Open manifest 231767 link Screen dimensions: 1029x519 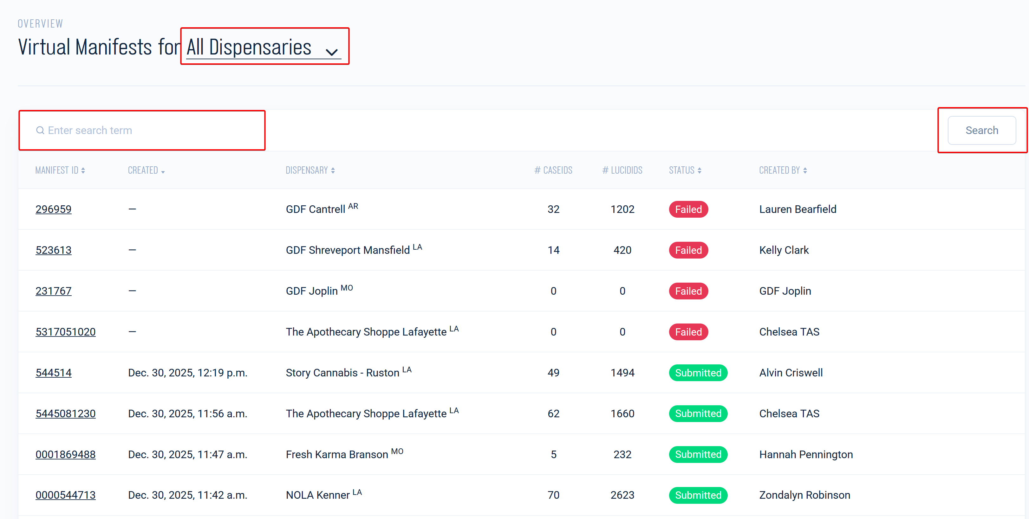tap(54, 291)
